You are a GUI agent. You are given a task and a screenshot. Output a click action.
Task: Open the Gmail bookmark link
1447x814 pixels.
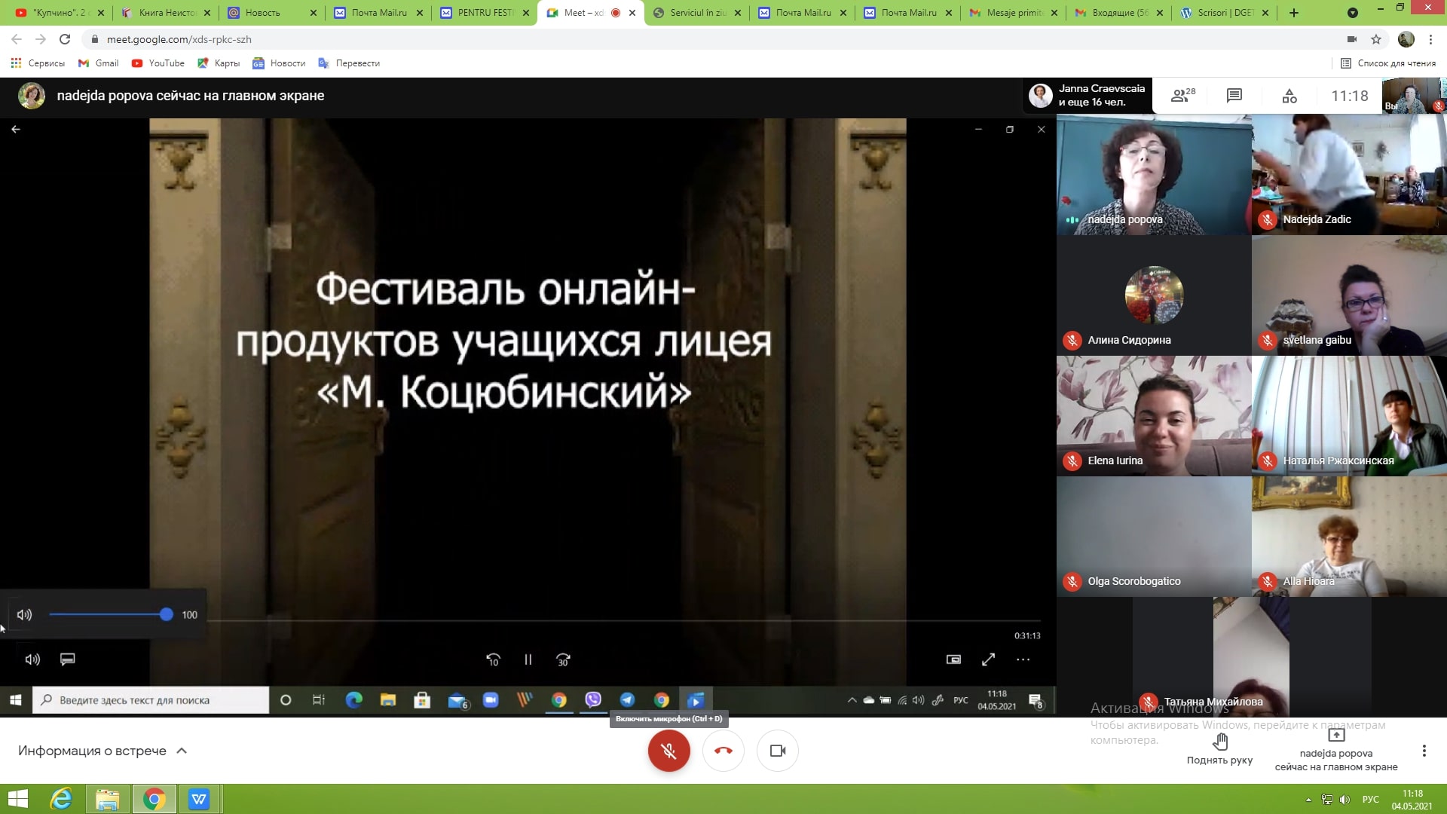[99, 63]
